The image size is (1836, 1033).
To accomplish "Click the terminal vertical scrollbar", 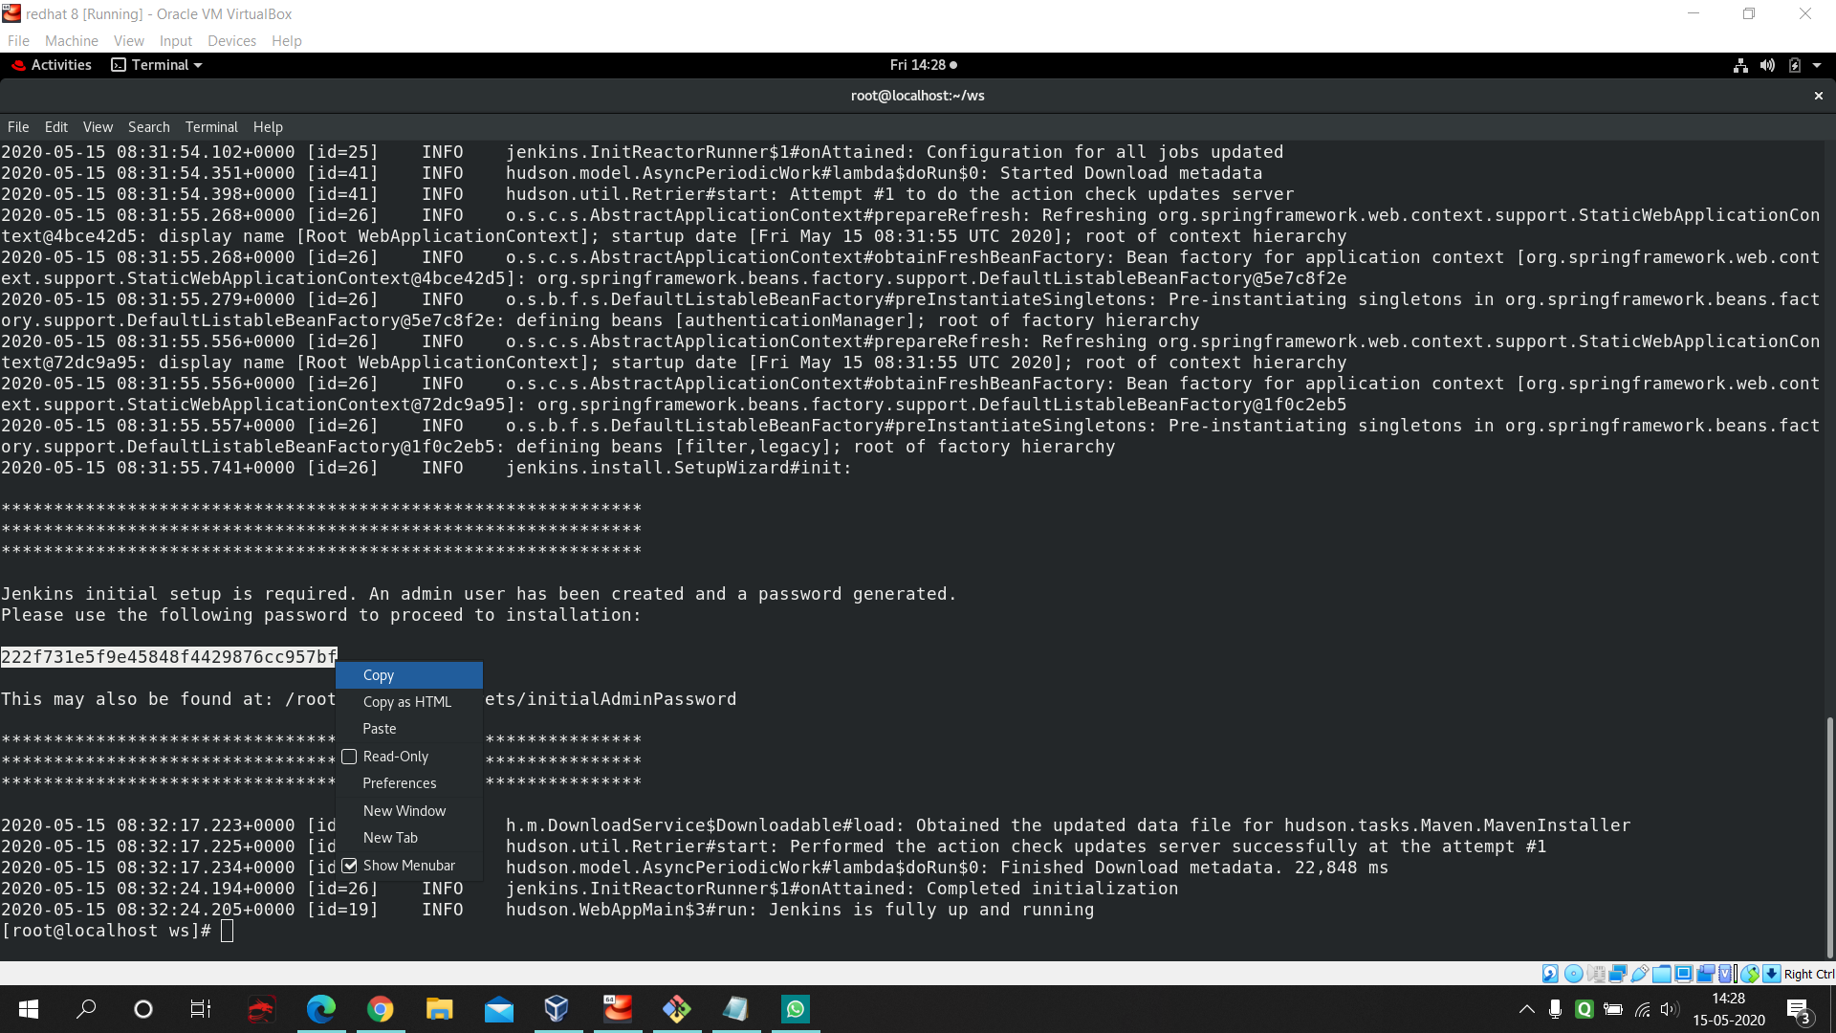I will (x=1829, y=837).
